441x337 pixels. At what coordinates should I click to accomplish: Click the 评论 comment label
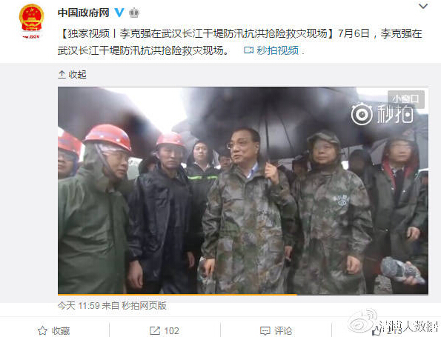(283, 331)
